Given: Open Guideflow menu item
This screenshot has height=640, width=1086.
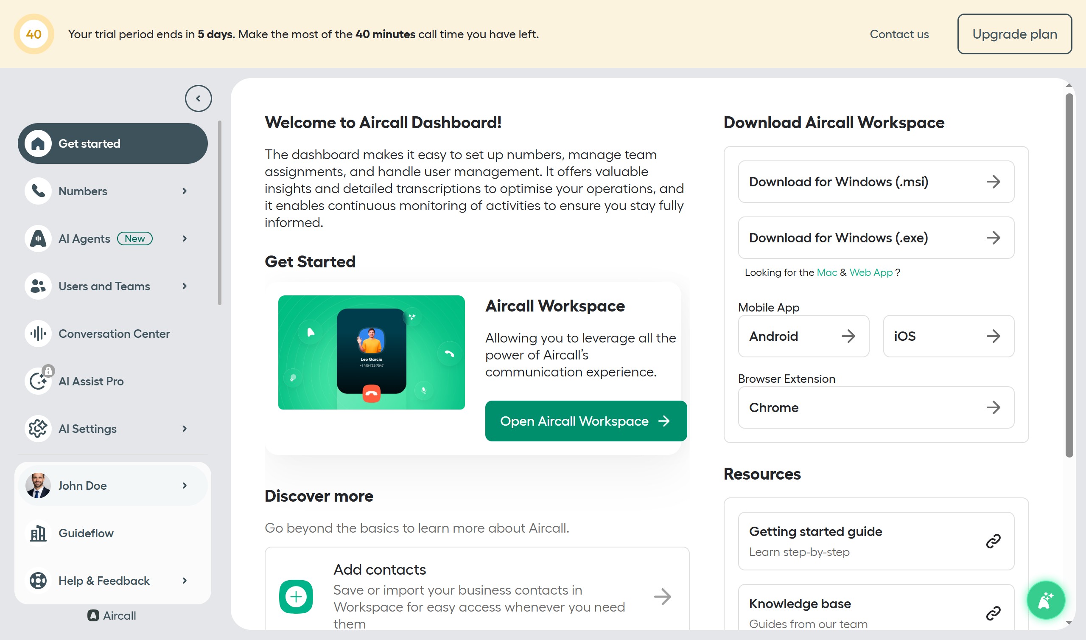Looking at the screenshot, I should pos(112,533).
